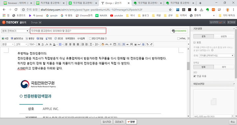Toggle editor fullscreen expand icon
Viewport: 237px width, 125px height.
point(189,38)
